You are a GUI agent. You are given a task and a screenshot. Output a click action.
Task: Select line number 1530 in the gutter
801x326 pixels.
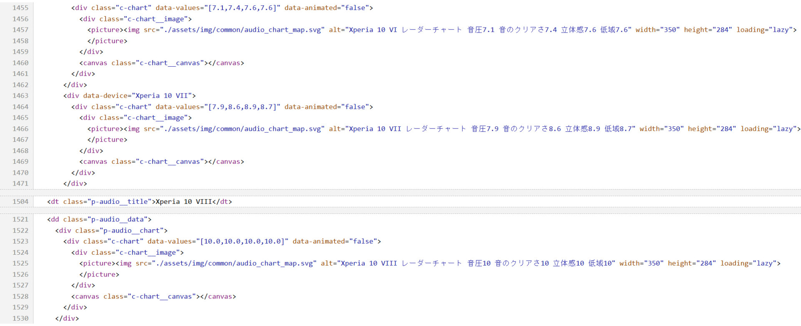pyautogui.click(x=20, y=318)
